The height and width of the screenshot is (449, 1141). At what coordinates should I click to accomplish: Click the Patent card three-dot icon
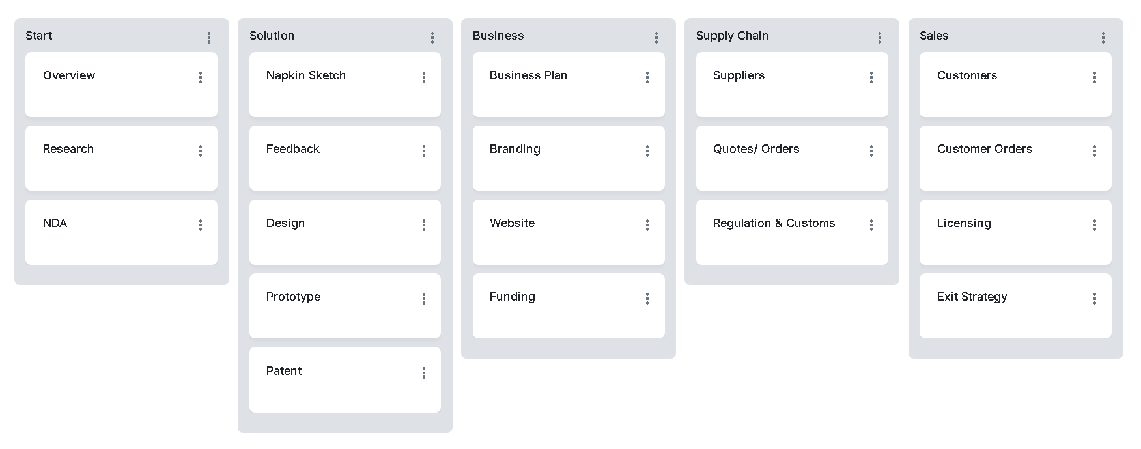point(424,373)
